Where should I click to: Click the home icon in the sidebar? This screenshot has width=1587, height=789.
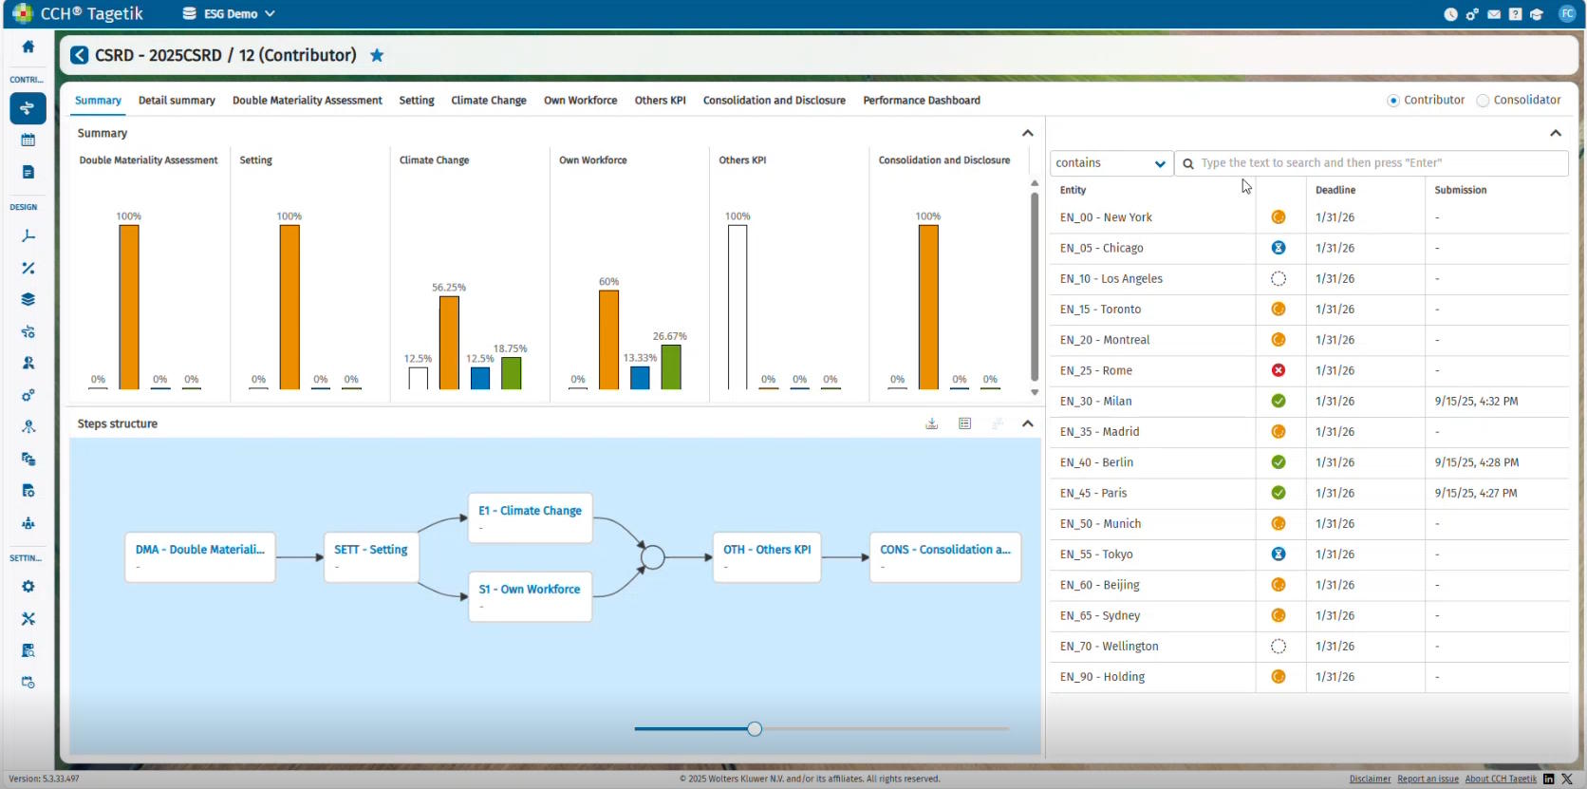[28, 47]
